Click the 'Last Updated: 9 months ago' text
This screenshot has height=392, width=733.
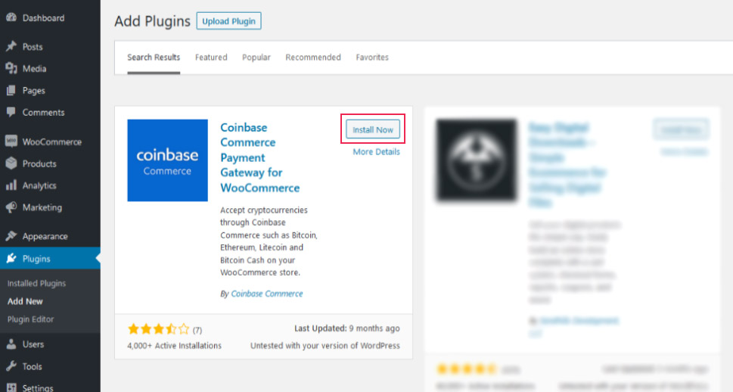347,328
